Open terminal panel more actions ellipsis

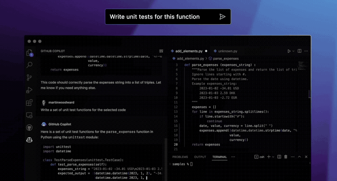pyautogui.click(x=292, y=157)
